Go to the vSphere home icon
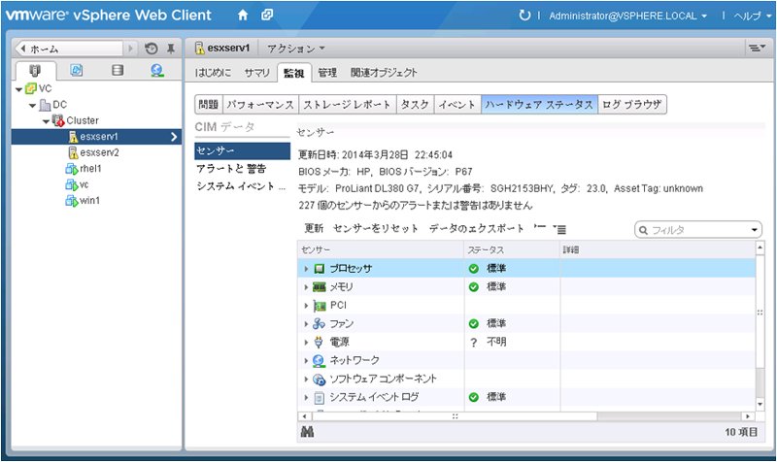This screenshot has width=777, height=462. pyautogui.click(x=242, y=16)
